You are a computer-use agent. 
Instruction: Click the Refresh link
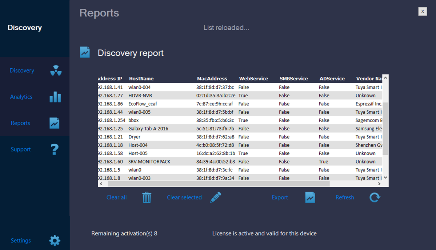click(345, 198)
